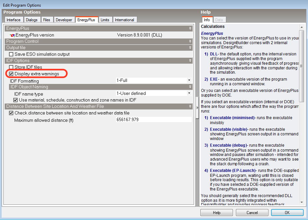The width and height of the screenshot is (308, 220).
Task: Click the Help button
Action: 217,213
